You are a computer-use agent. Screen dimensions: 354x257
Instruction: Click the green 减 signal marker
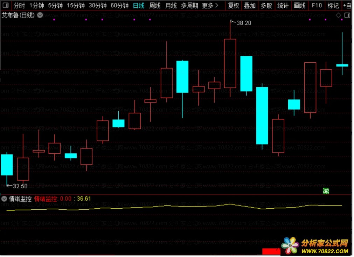tap(326, 191)
